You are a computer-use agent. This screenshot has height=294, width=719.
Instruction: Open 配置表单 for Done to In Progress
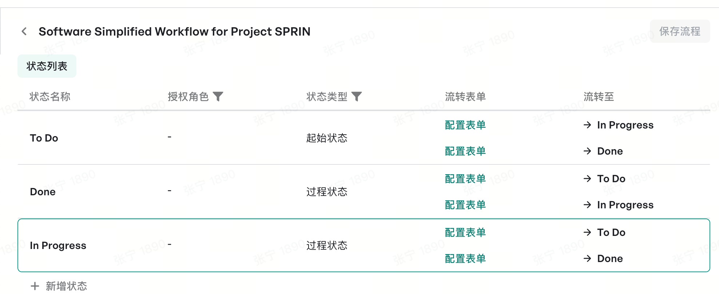coord(465,205)
